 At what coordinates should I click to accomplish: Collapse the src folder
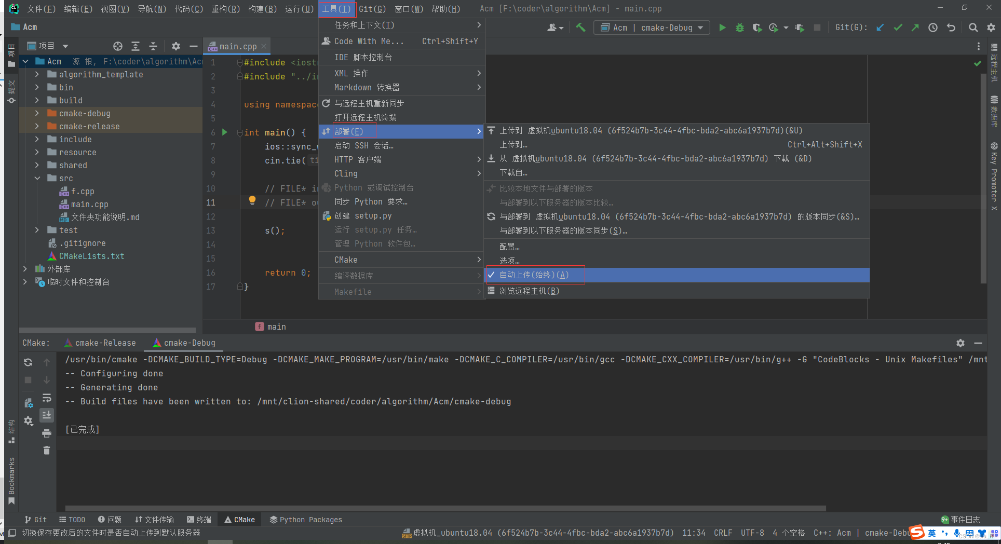[37, 178]
